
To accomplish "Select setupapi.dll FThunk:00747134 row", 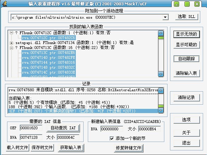I will (x=75, y=43).
